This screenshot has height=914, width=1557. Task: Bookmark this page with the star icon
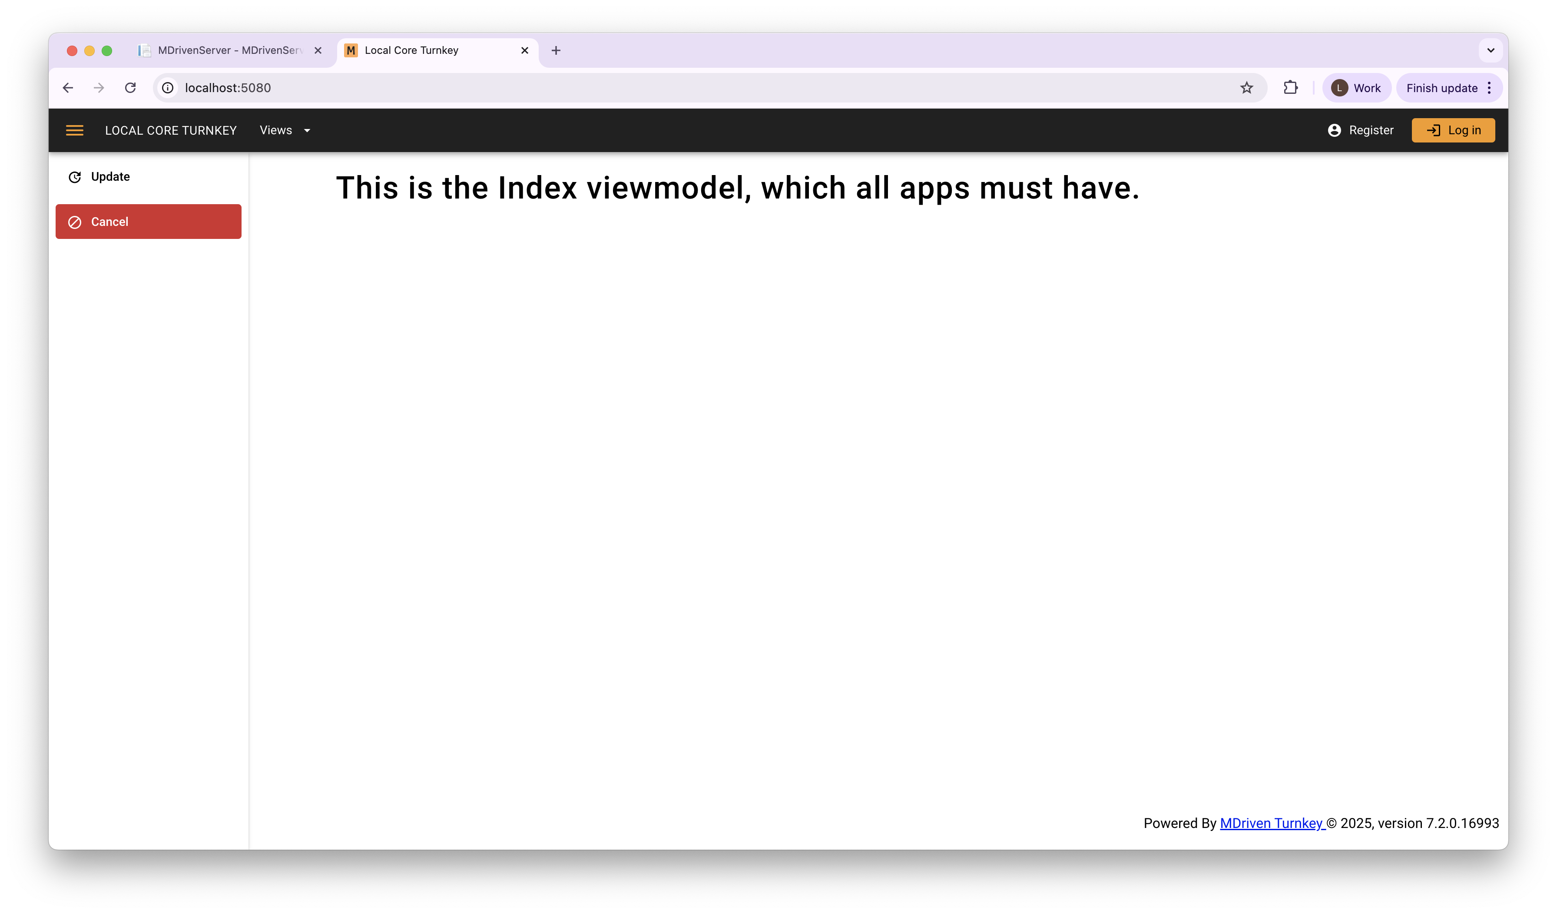(1246, 88)
